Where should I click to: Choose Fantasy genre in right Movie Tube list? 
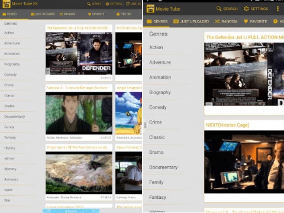pyautogui.click(x=157, y=197)
